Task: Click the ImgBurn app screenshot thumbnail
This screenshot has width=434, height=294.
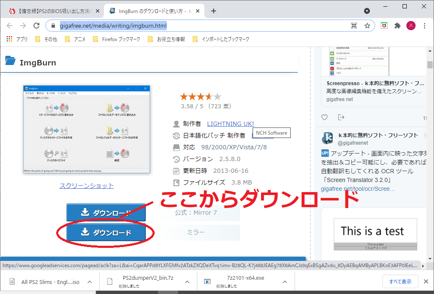Action: click(x=87, y=130)
